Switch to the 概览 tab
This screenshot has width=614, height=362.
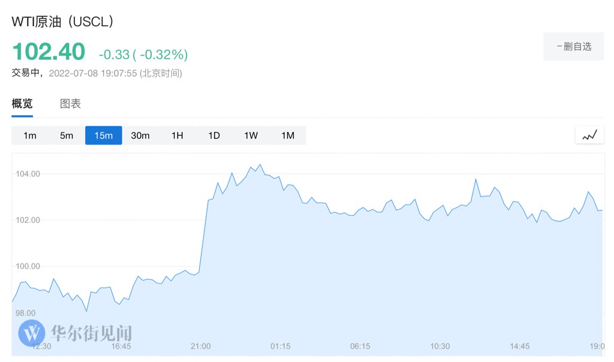click(22, 104)
